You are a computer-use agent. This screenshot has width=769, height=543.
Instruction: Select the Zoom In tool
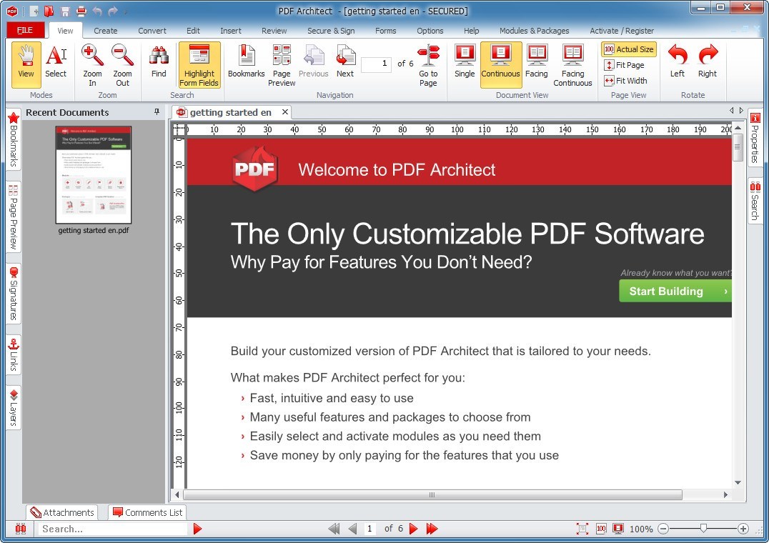(91, 64)
